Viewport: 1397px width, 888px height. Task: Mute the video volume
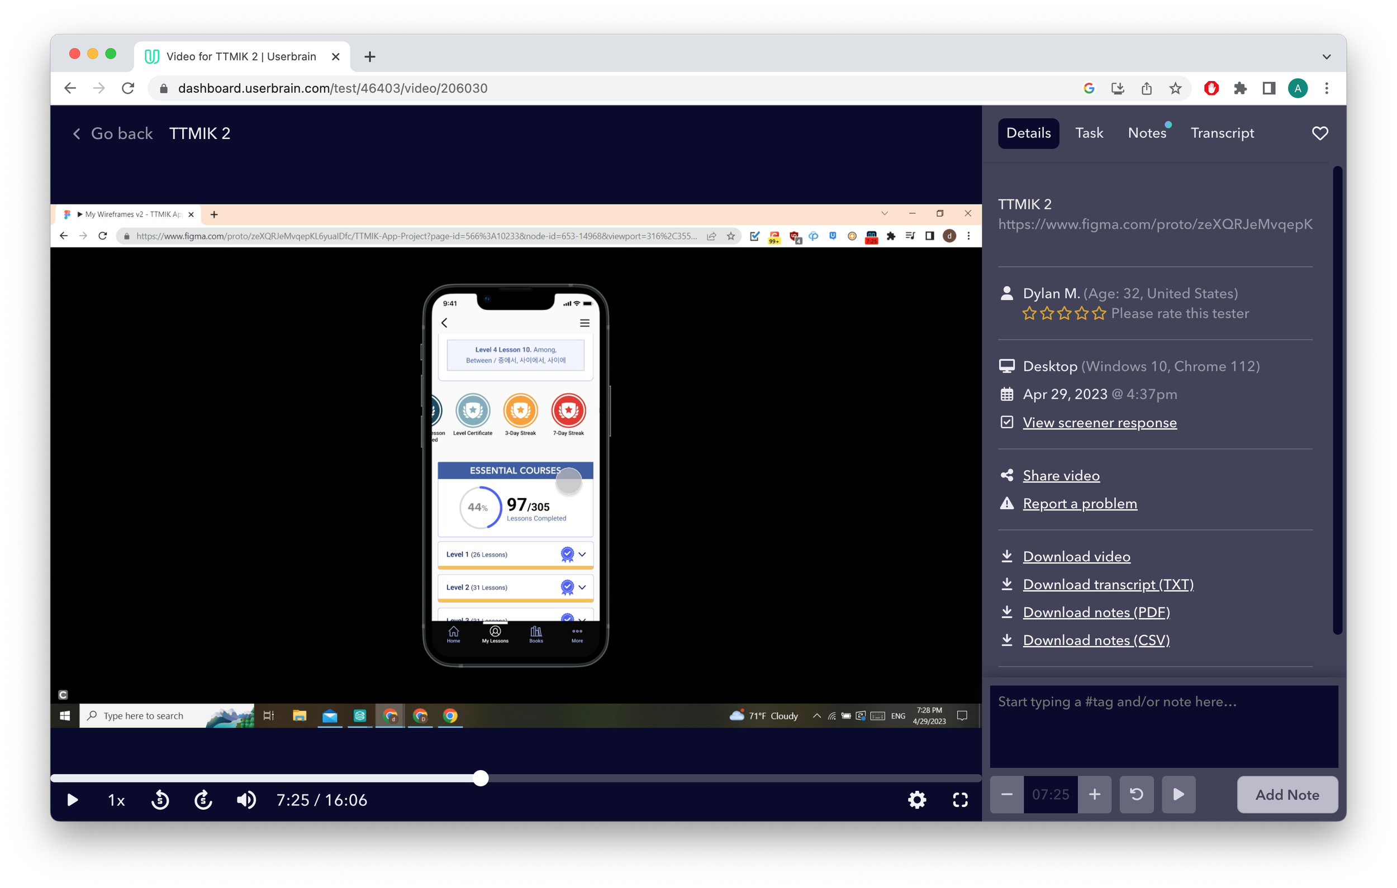click(x=246, y=800)
